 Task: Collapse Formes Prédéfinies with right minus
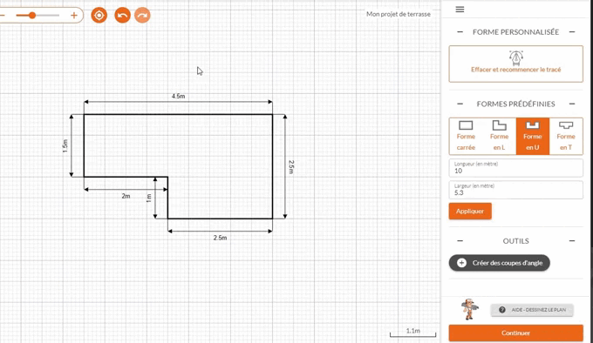[572, 104]
